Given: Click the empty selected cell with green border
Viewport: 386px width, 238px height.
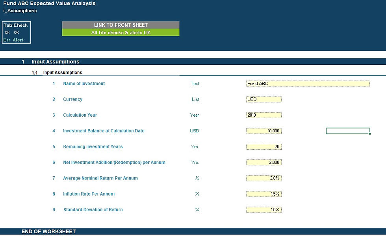Looking at the screenshot, I should coord(348,131).
